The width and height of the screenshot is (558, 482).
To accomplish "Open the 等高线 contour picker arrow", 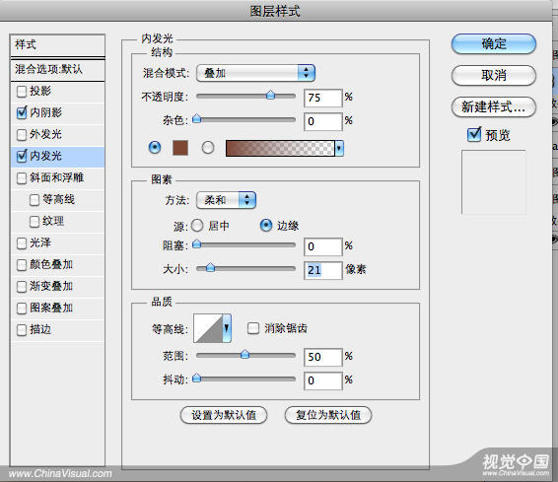I will (227, 328).
